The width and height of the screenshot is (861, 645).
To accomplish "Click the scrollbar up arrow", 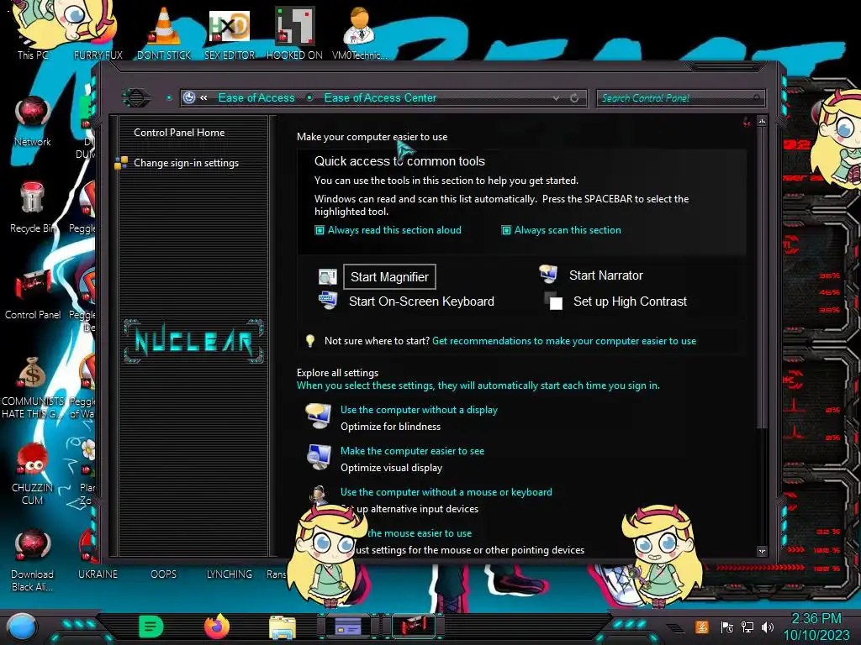I will pyautogui.click(x=762, y=121).
